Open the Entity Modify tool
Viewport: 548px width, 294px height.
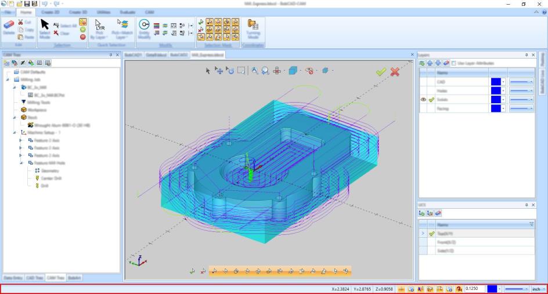click(x=145, y=24)
